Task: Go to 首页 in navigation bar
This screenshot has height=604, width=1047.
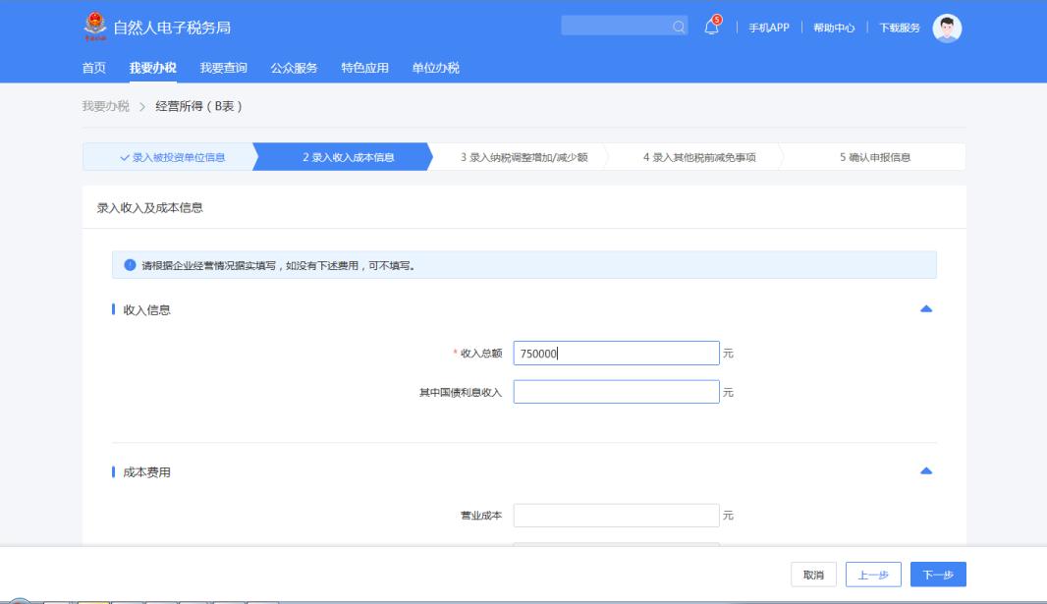Action: pyautogui.click(x=93, y=68)
